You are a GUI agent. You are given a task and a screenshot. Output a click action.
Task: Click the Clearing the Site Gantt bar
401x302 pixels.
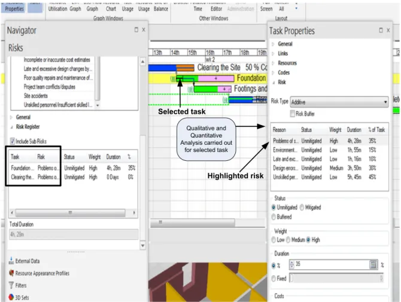click(x=171, y=68)
